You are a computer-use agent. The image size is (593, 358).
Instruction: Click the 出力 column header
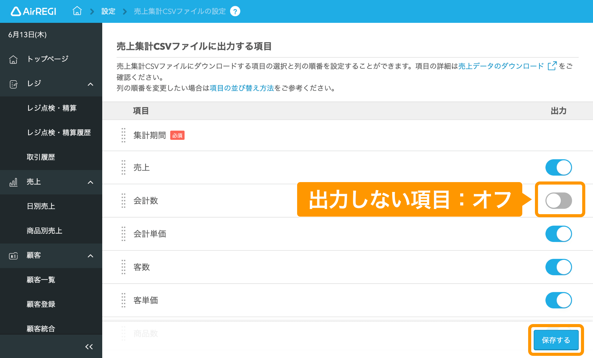click(x=558, y=111)
